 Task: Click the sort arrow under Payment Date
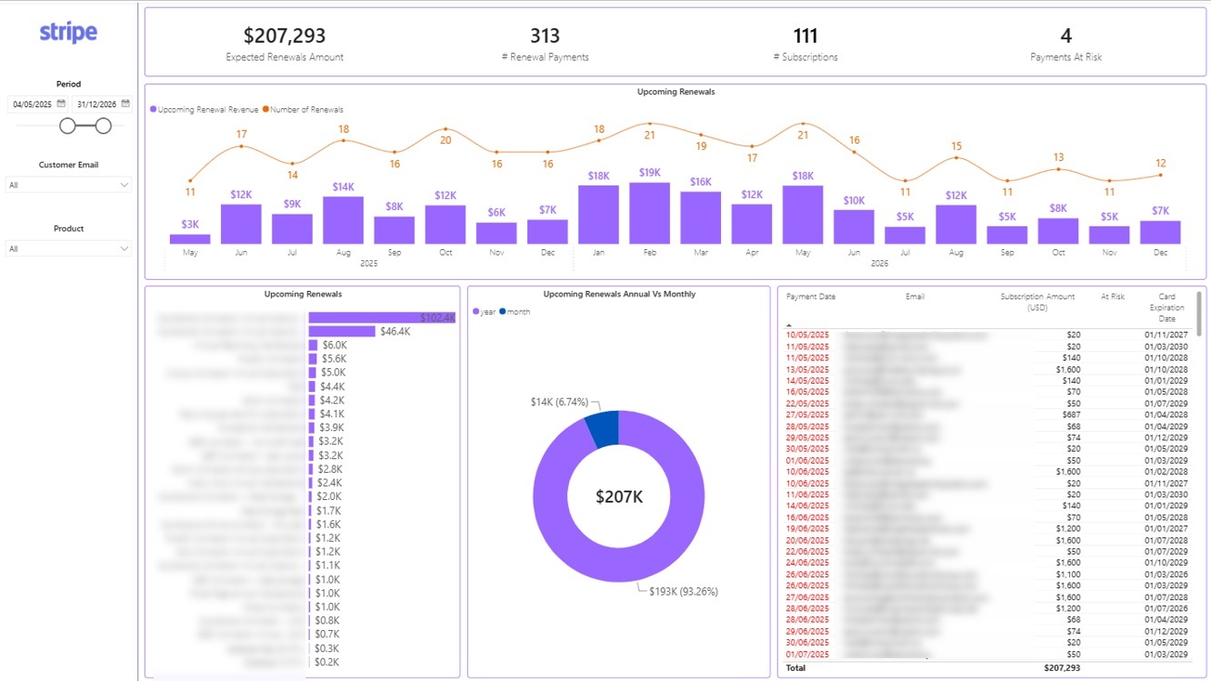pos(789,325)
